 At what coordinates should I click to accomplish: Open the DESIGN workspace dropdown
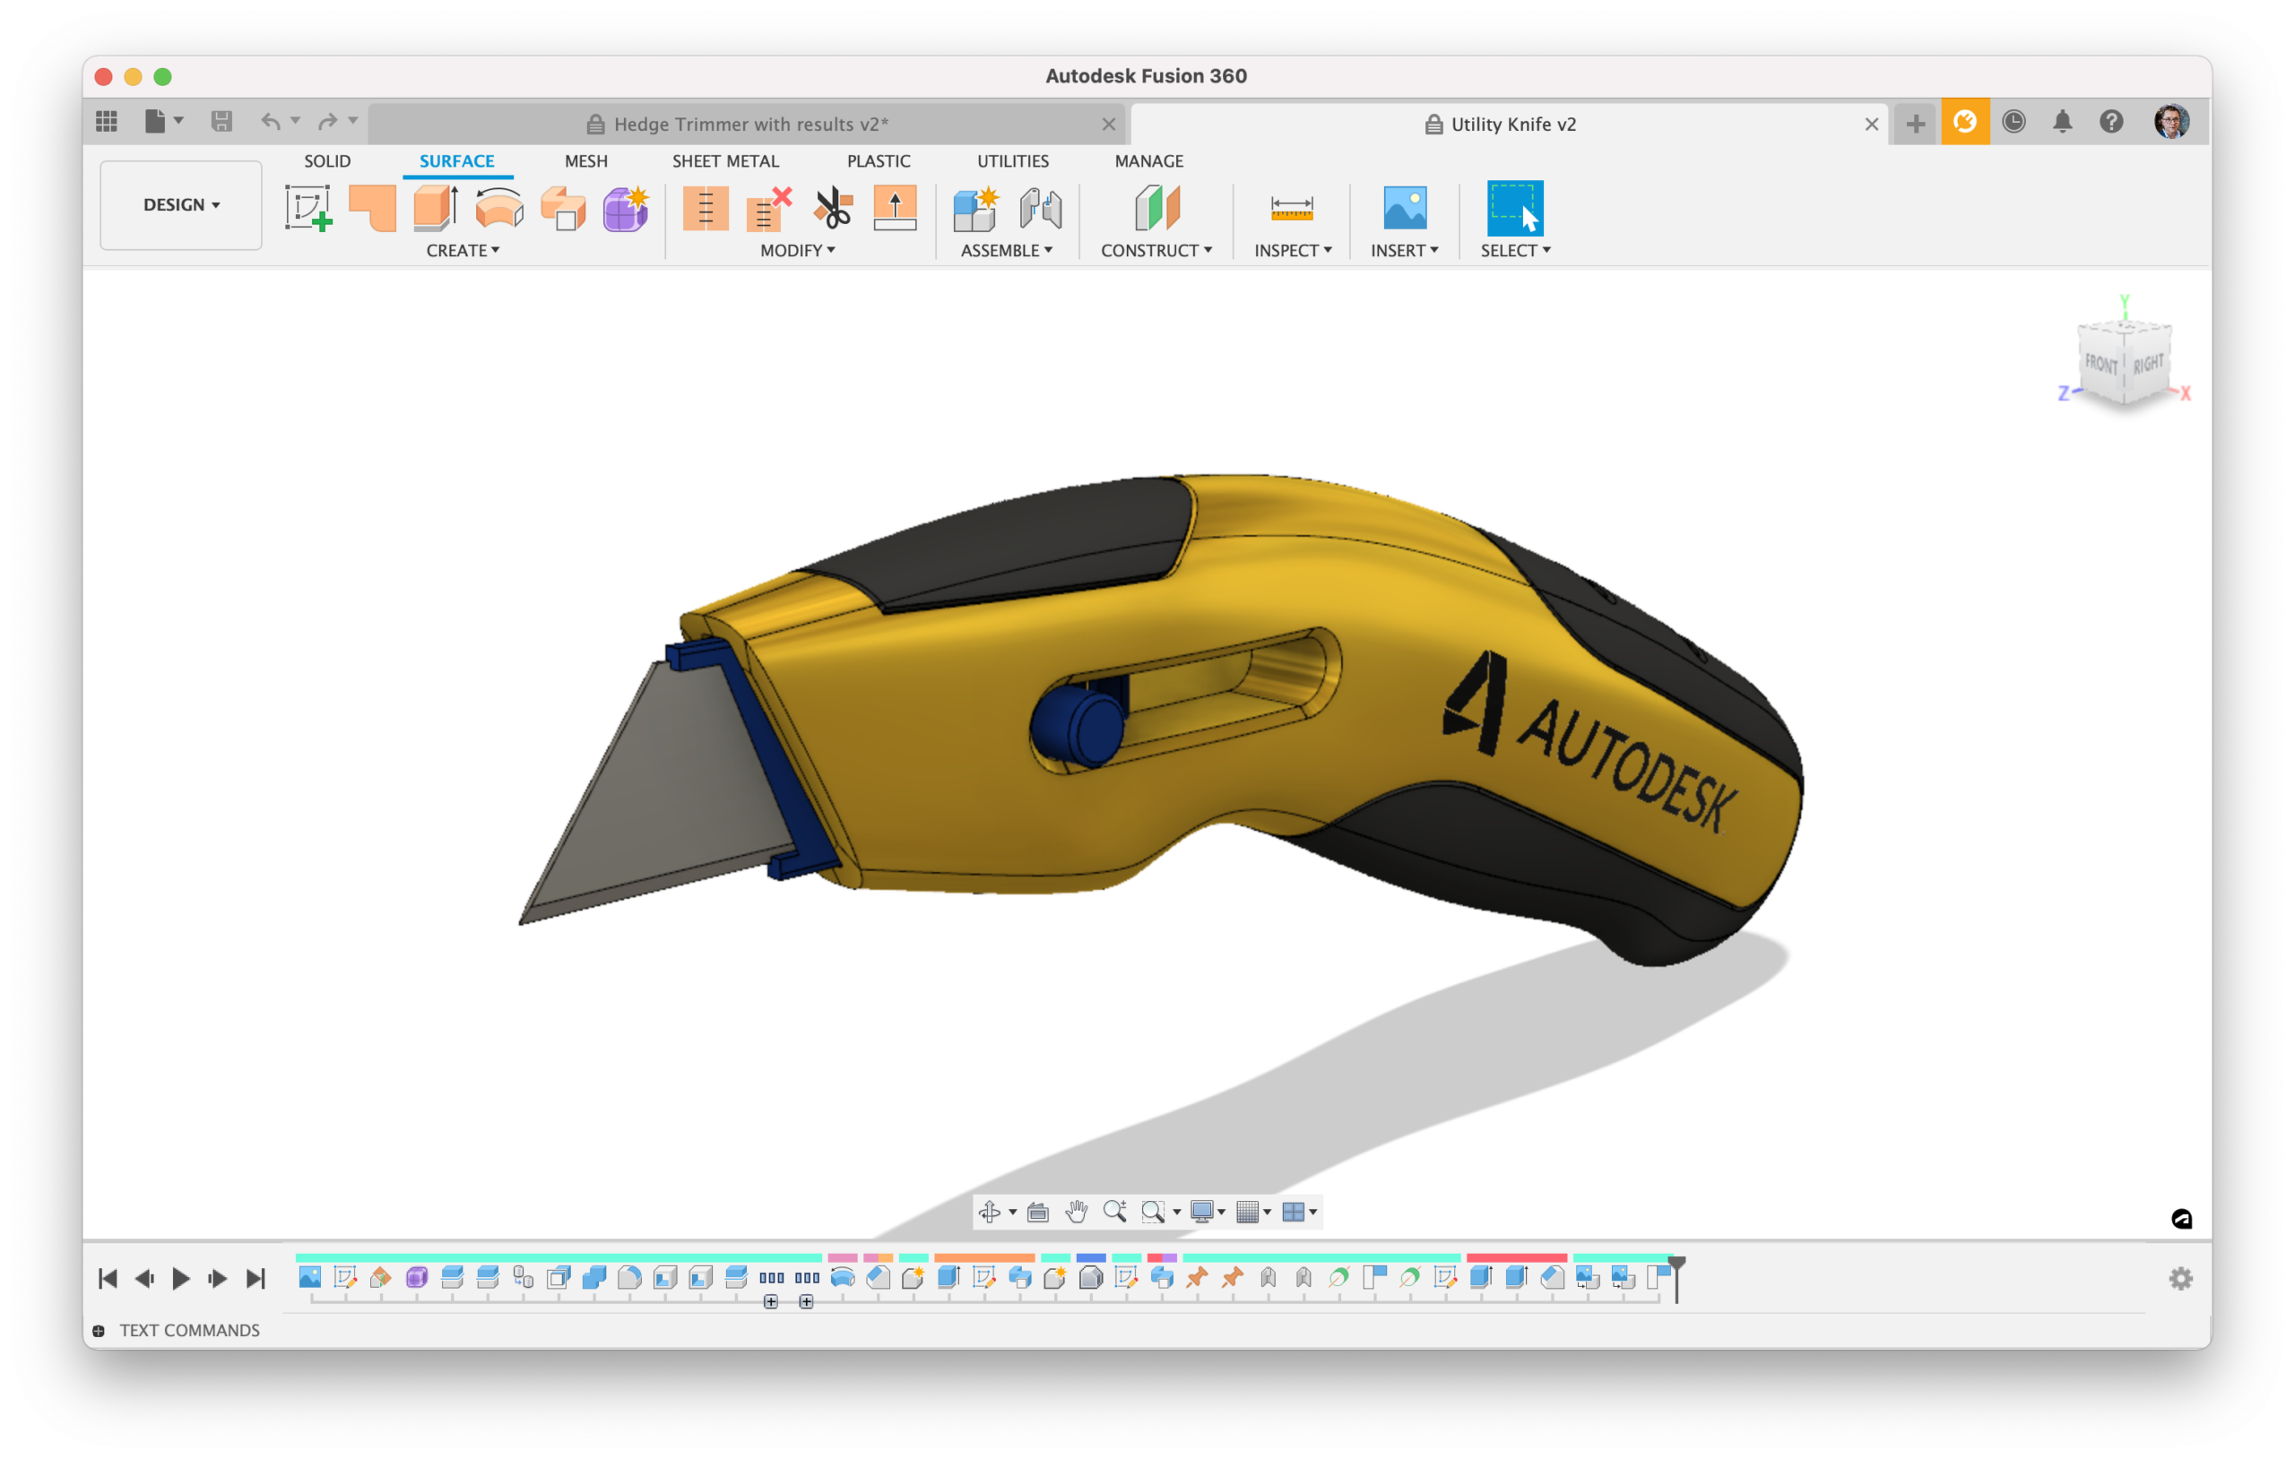[181, 205]
